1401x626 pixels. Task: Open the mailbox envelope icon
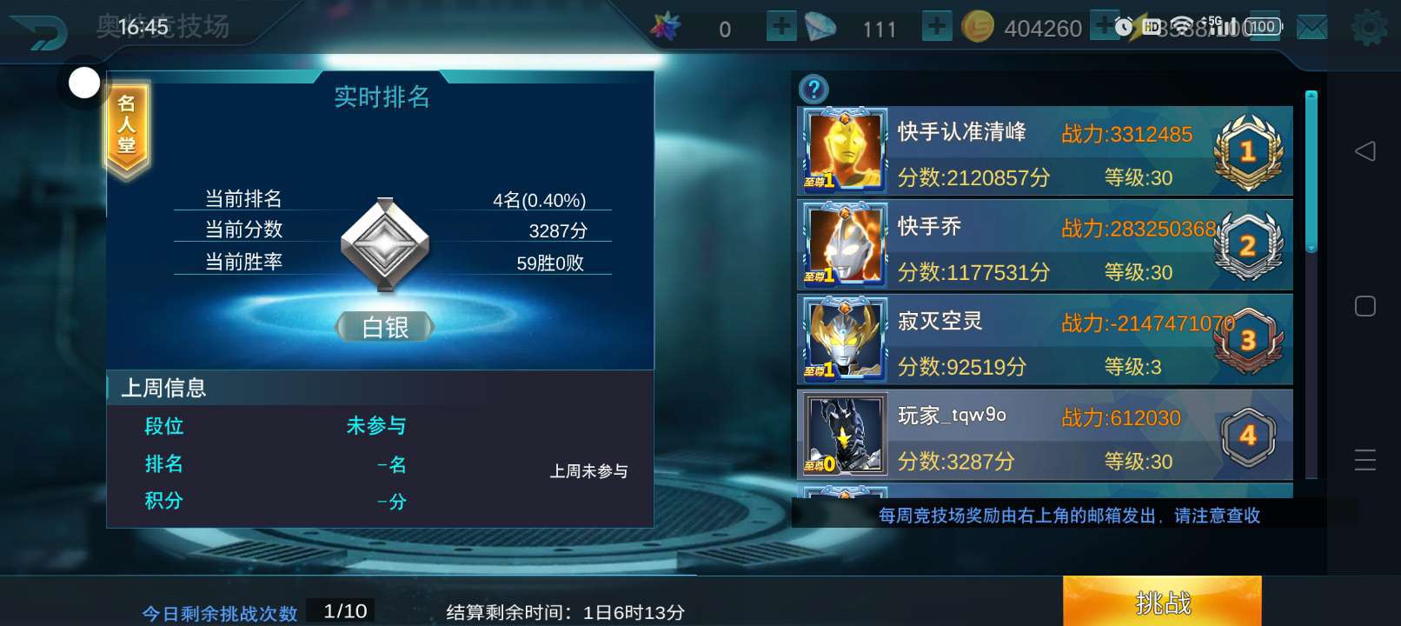(x=1312, y=28)
